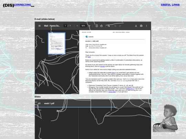Click the 'Mail - Hanna Da...' document title
This screenshot has width=186, height=139.
[x=52, y=26]
